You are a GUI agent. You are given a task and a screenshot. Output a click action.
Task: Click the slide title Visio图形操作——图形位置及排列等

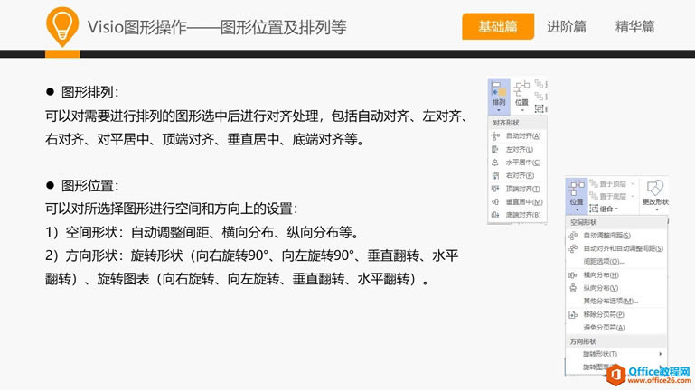point(217,27)
